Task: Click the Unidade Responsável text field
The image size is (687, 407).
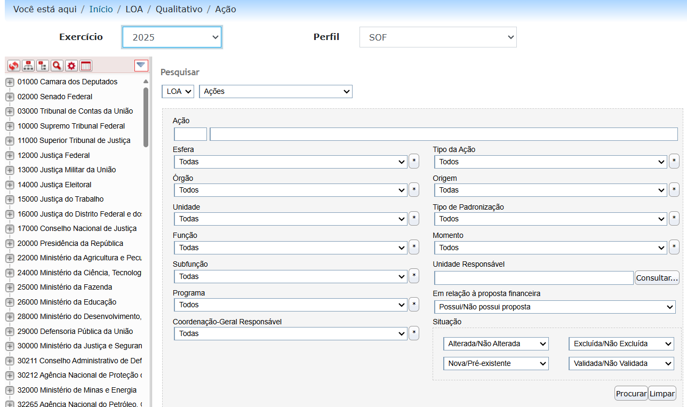Action: click(533, 278)
